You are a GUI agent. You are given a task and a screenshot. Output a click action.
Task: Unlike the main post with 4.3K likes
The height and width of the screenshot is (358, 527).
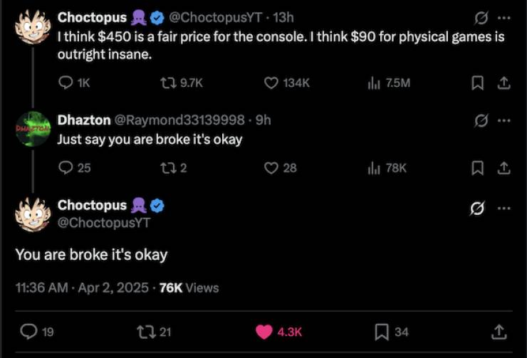[x=264, y=332]
